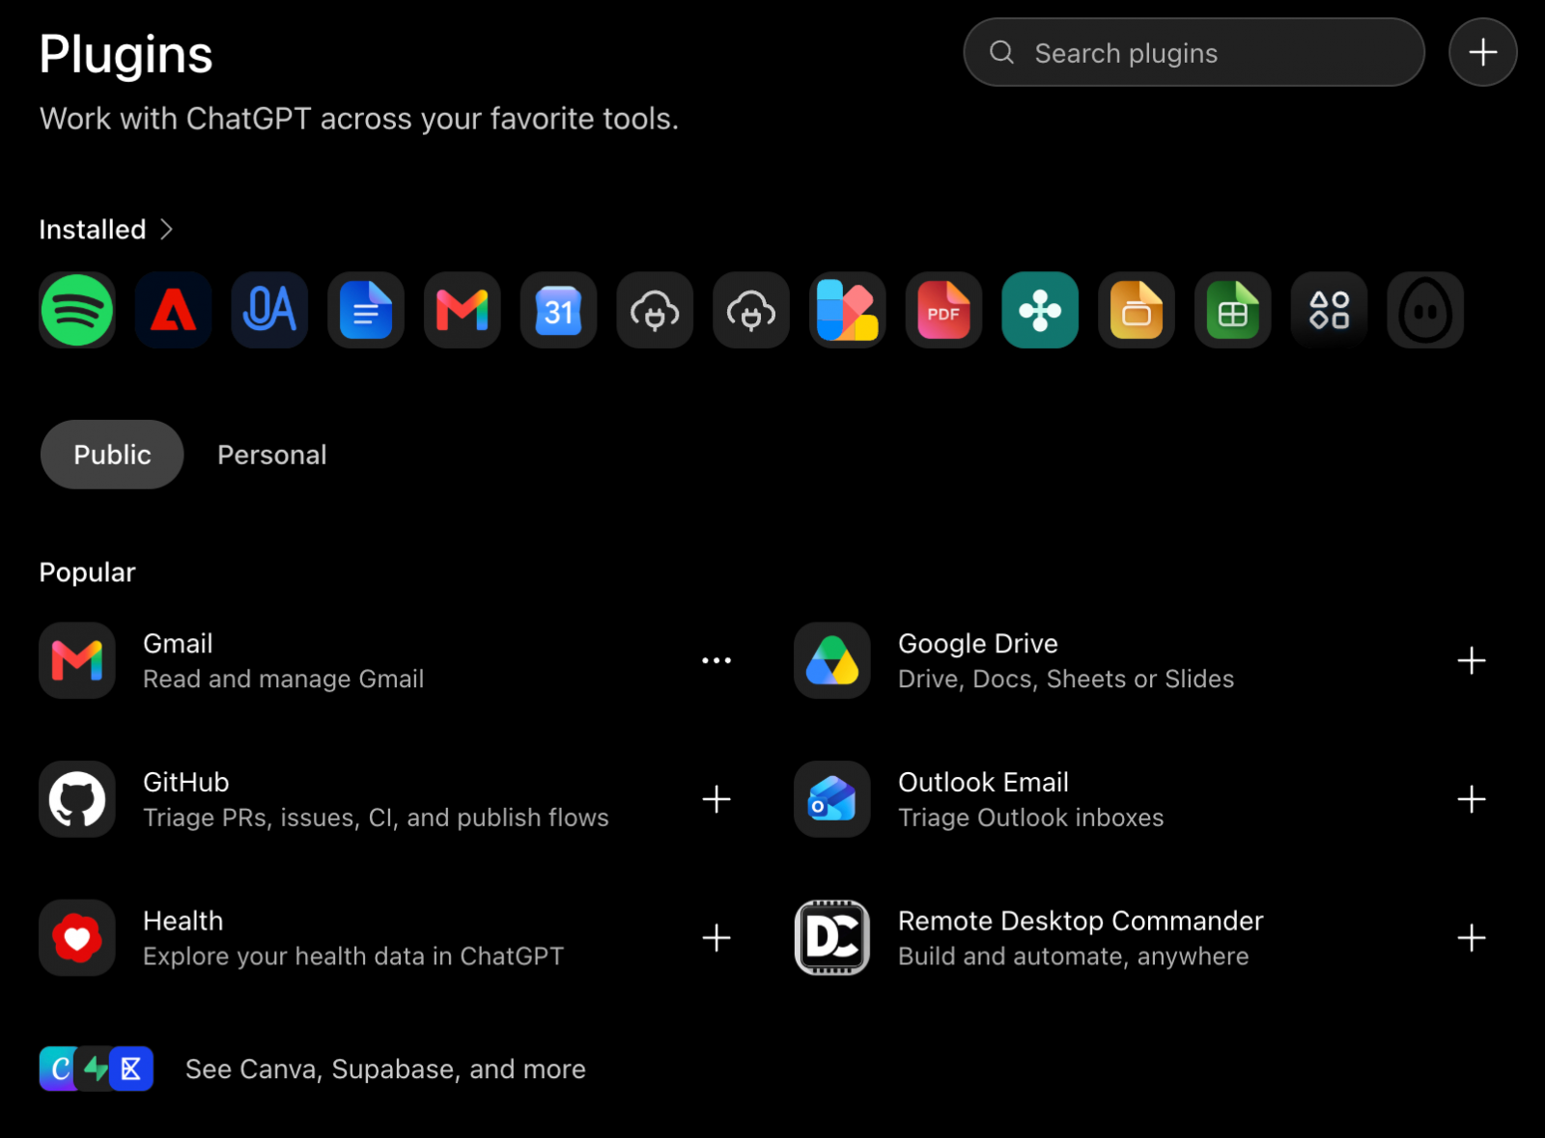Click the Remote Desktop Commander name
The image size is (1545, 1138).
pyautogui.click(x=1081, y=921)
